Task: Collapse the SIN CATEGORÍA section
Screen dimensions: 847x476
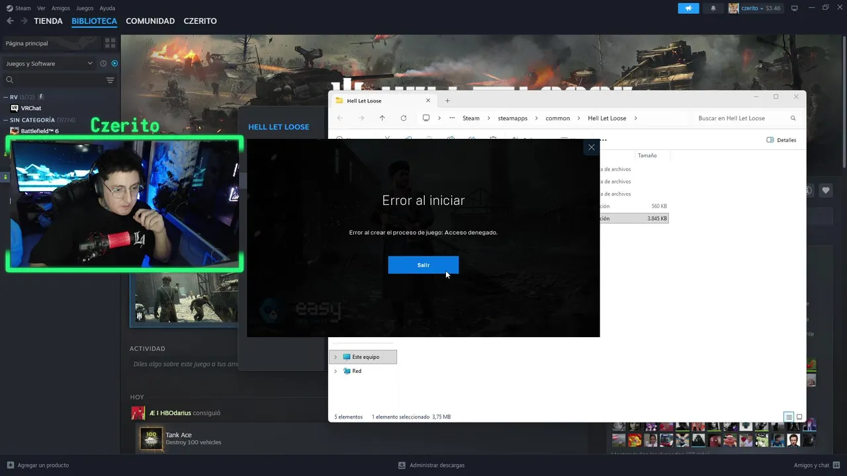Action: click(x=6, y=120)
